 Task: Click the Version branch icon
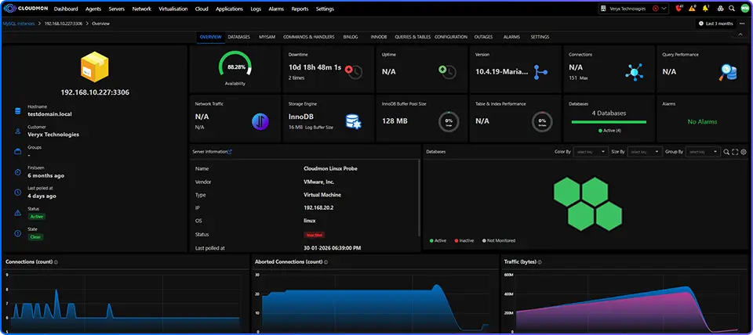click(540, 72)
